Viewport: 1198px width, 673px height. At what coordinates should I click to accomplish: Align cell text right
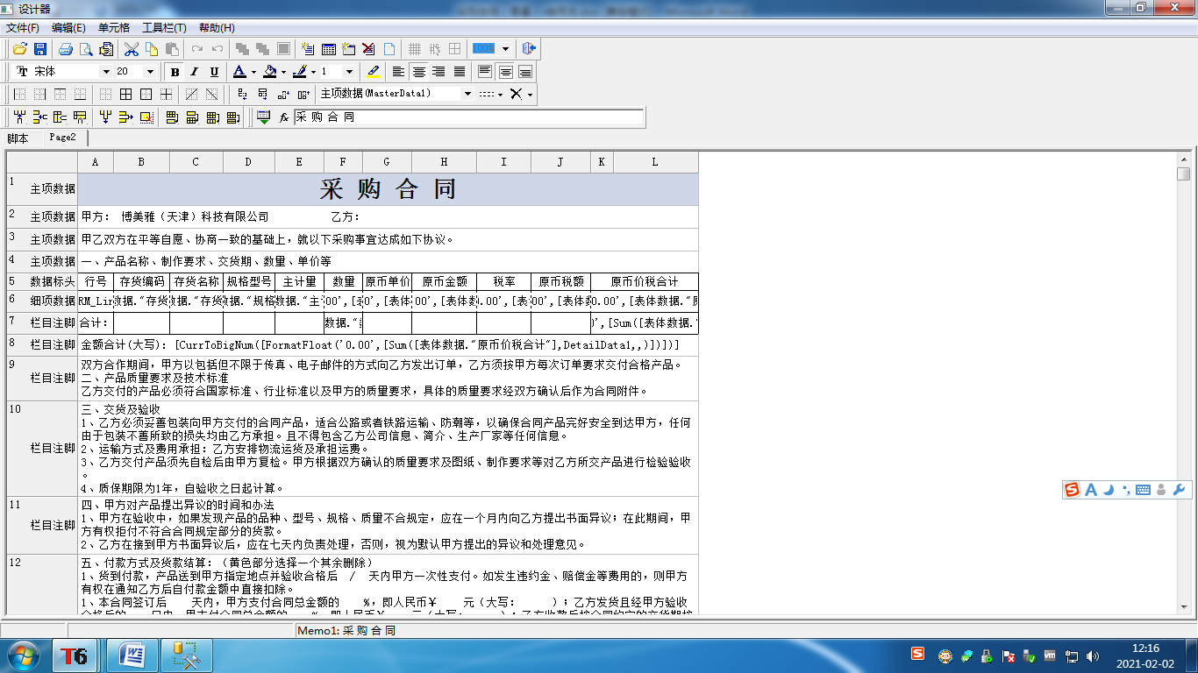pyautogui.click(x=439, y=72)
